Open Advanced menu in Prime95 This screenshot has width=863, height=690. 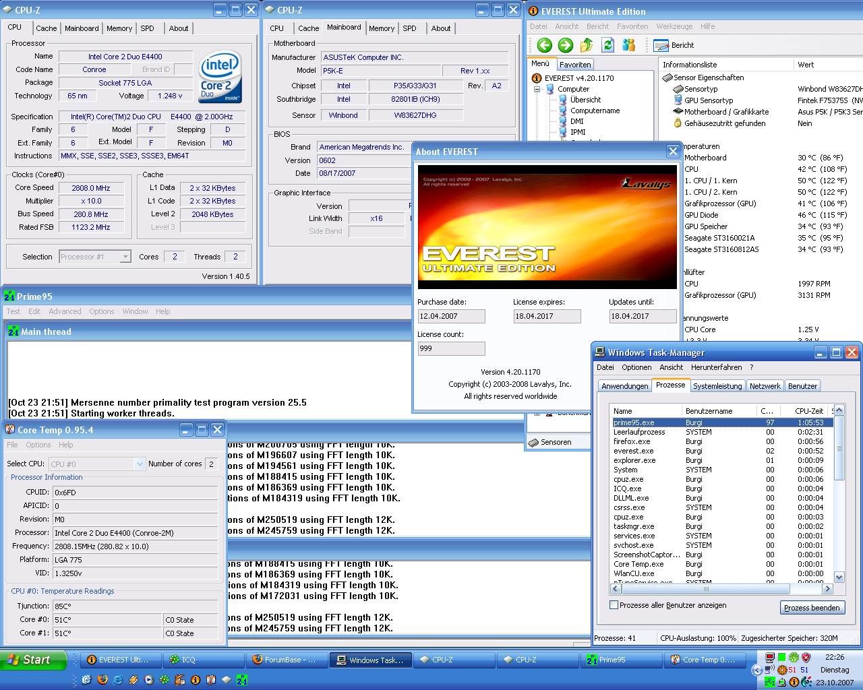(65, 311)
